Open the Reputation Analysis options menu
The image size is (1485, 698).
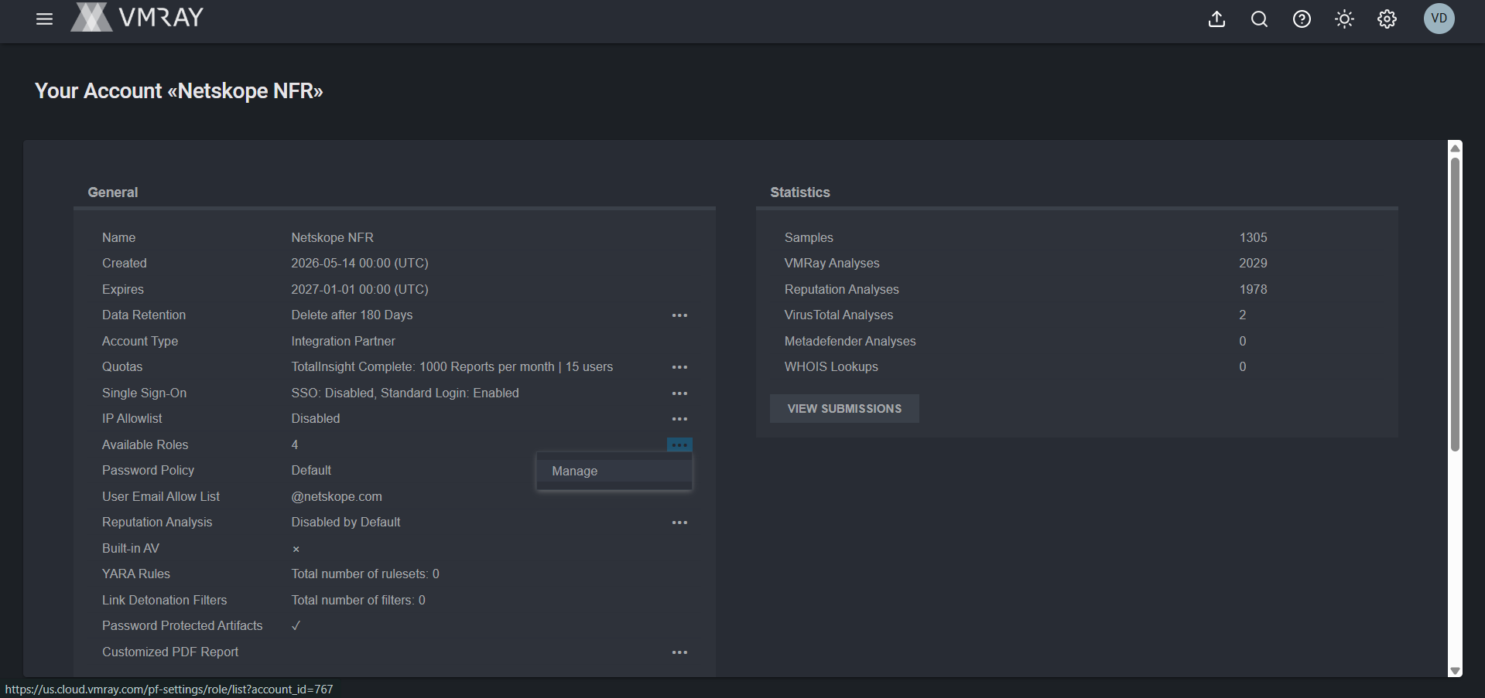[x=679, y=523]
